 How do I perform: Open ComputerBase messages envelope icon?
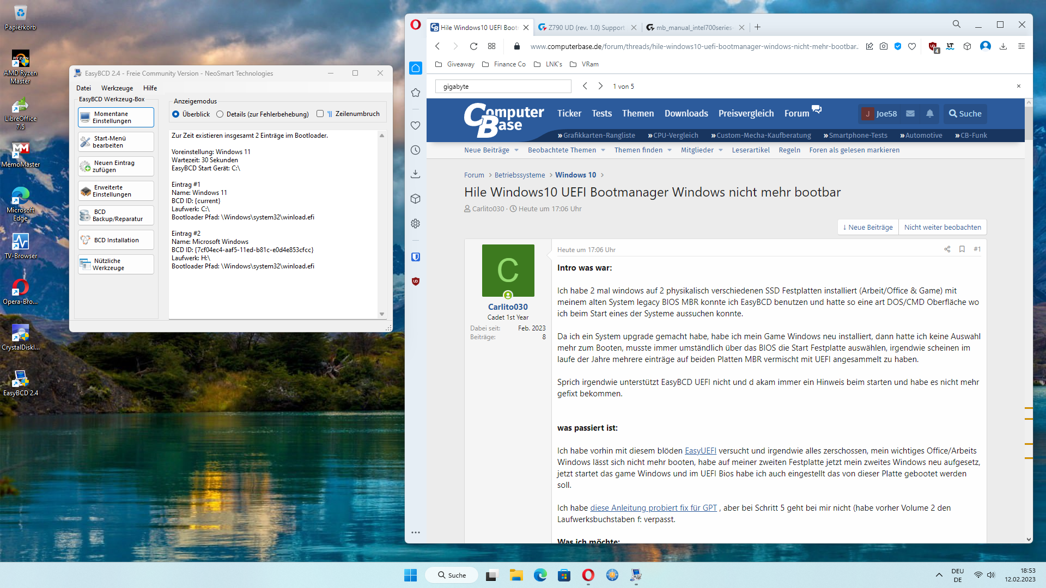[x=910, y=113]
